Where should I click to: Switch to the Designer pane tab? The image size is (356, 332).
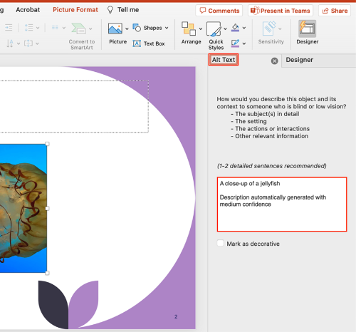click(299, 60)
